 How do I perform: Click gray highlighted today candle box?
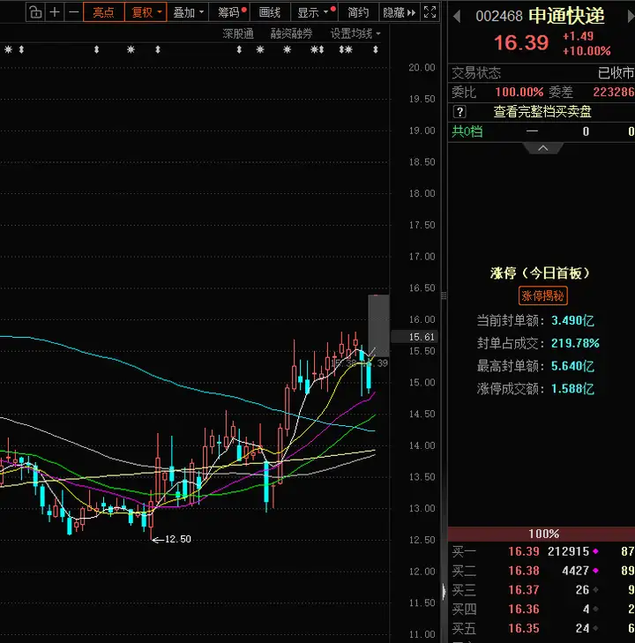[x=378, y=325]
